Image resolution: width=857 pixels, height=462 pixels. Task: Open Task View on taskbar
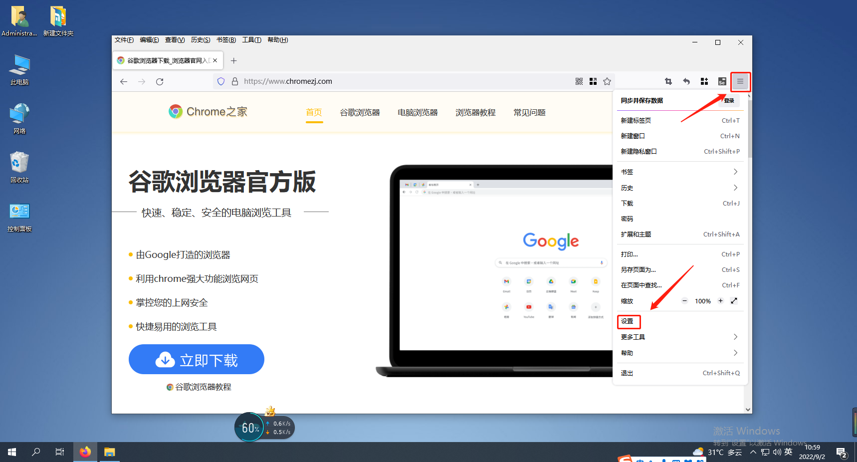coord(60,452)
